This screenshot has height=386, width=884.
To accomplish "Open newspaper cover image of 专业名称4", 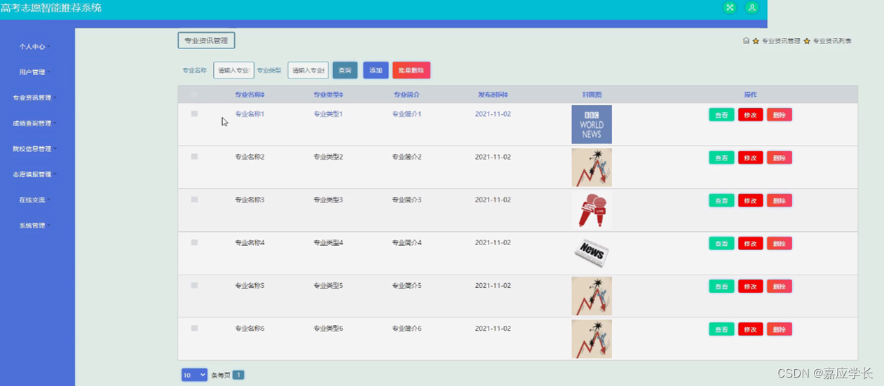I will [592, 251].
